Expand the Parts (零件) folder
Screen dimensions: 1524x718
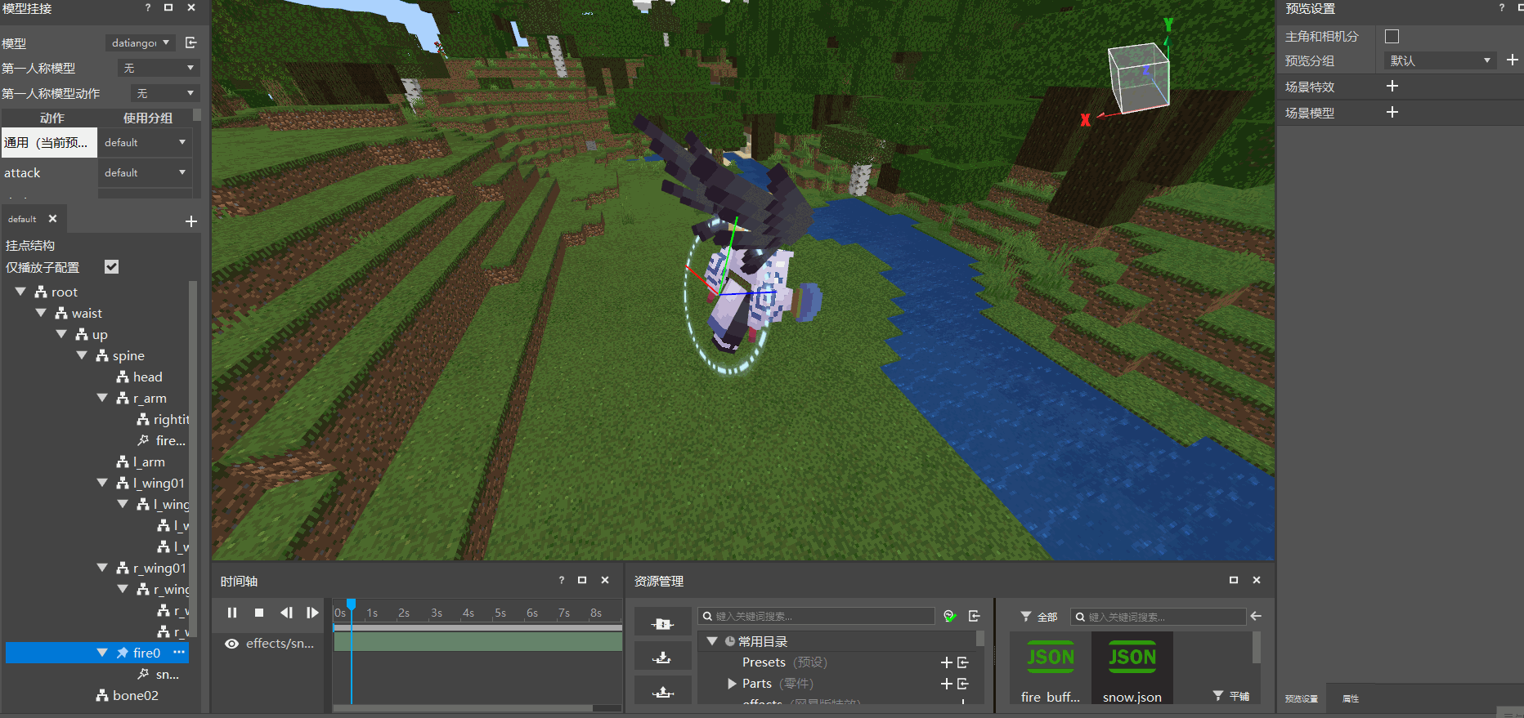click(732, 684)
